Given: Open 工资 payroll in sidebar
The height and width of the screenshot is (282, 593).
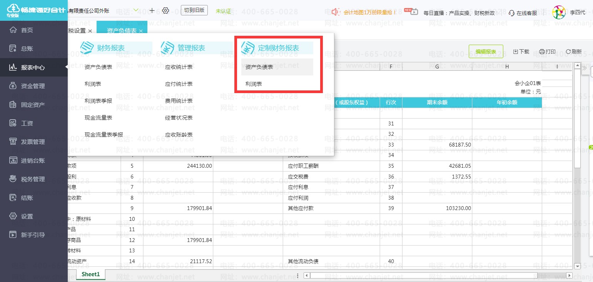Looking at the screenshot, I should 22,123.
